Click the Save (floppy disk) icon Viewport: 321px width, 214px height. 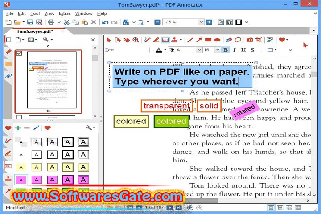click(x=30, y=22)
